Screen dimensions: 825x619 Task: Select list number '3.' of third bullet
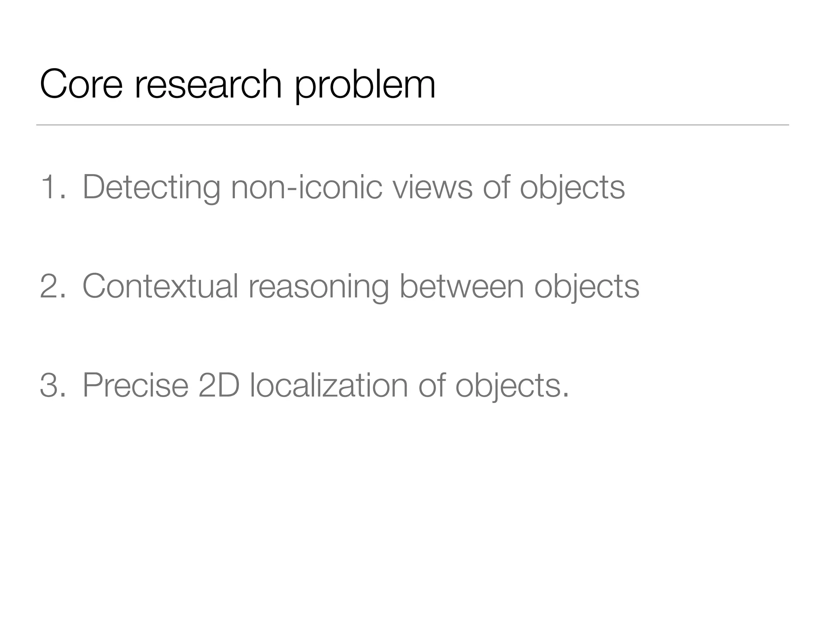(53, 385)
